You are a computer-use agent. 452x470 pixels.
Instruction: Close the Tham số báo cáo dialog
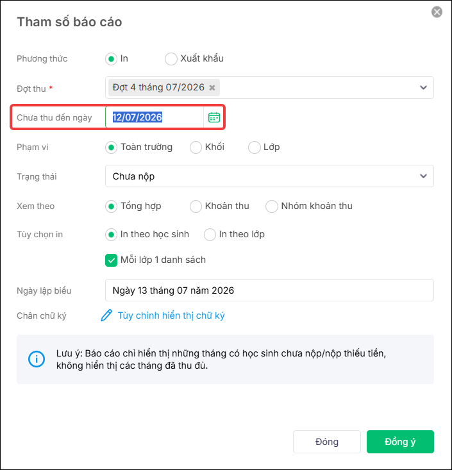tap(437, 12)
